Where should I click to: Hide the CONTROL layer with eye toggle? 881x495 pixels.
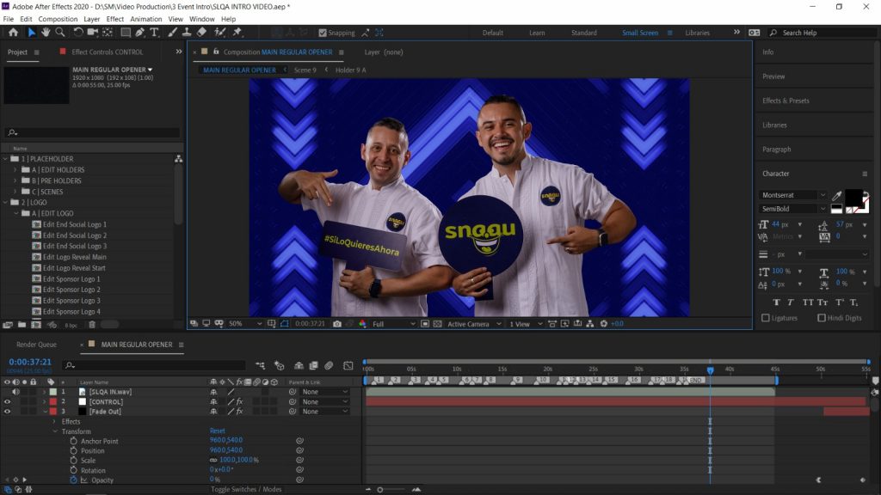pos(8,401)
